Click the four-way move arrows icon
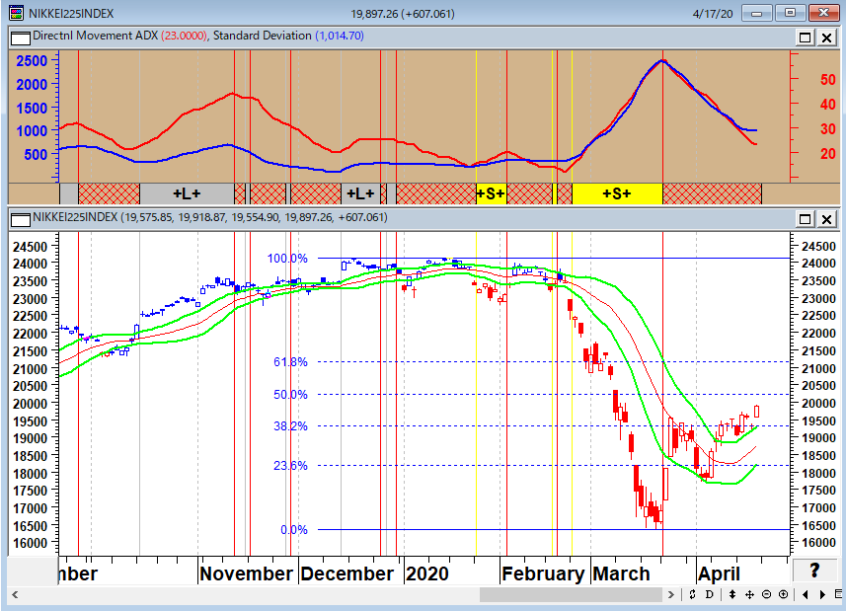 (749, 594)
